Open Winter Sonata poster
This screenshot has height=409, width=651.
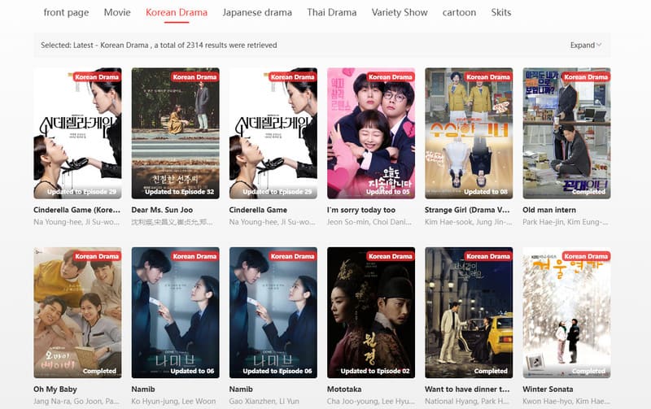566,312
